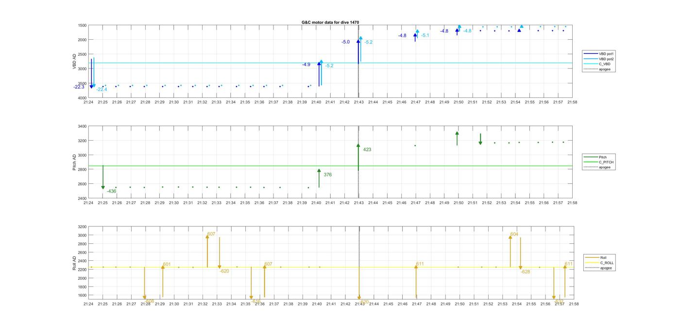Click the '1600' tick on Roll axis
680x336 pixels.
(82, 295)
